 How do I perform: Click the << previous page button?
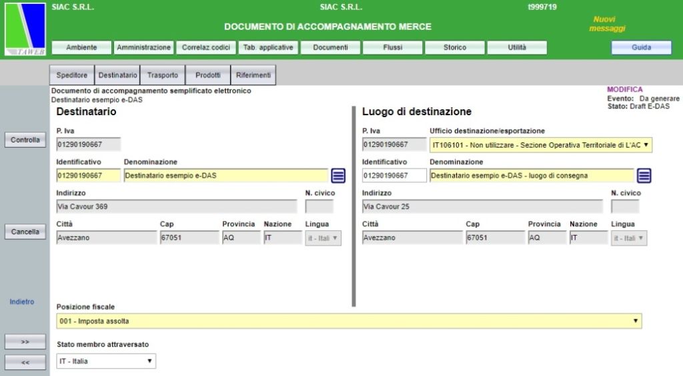(25, 362)
